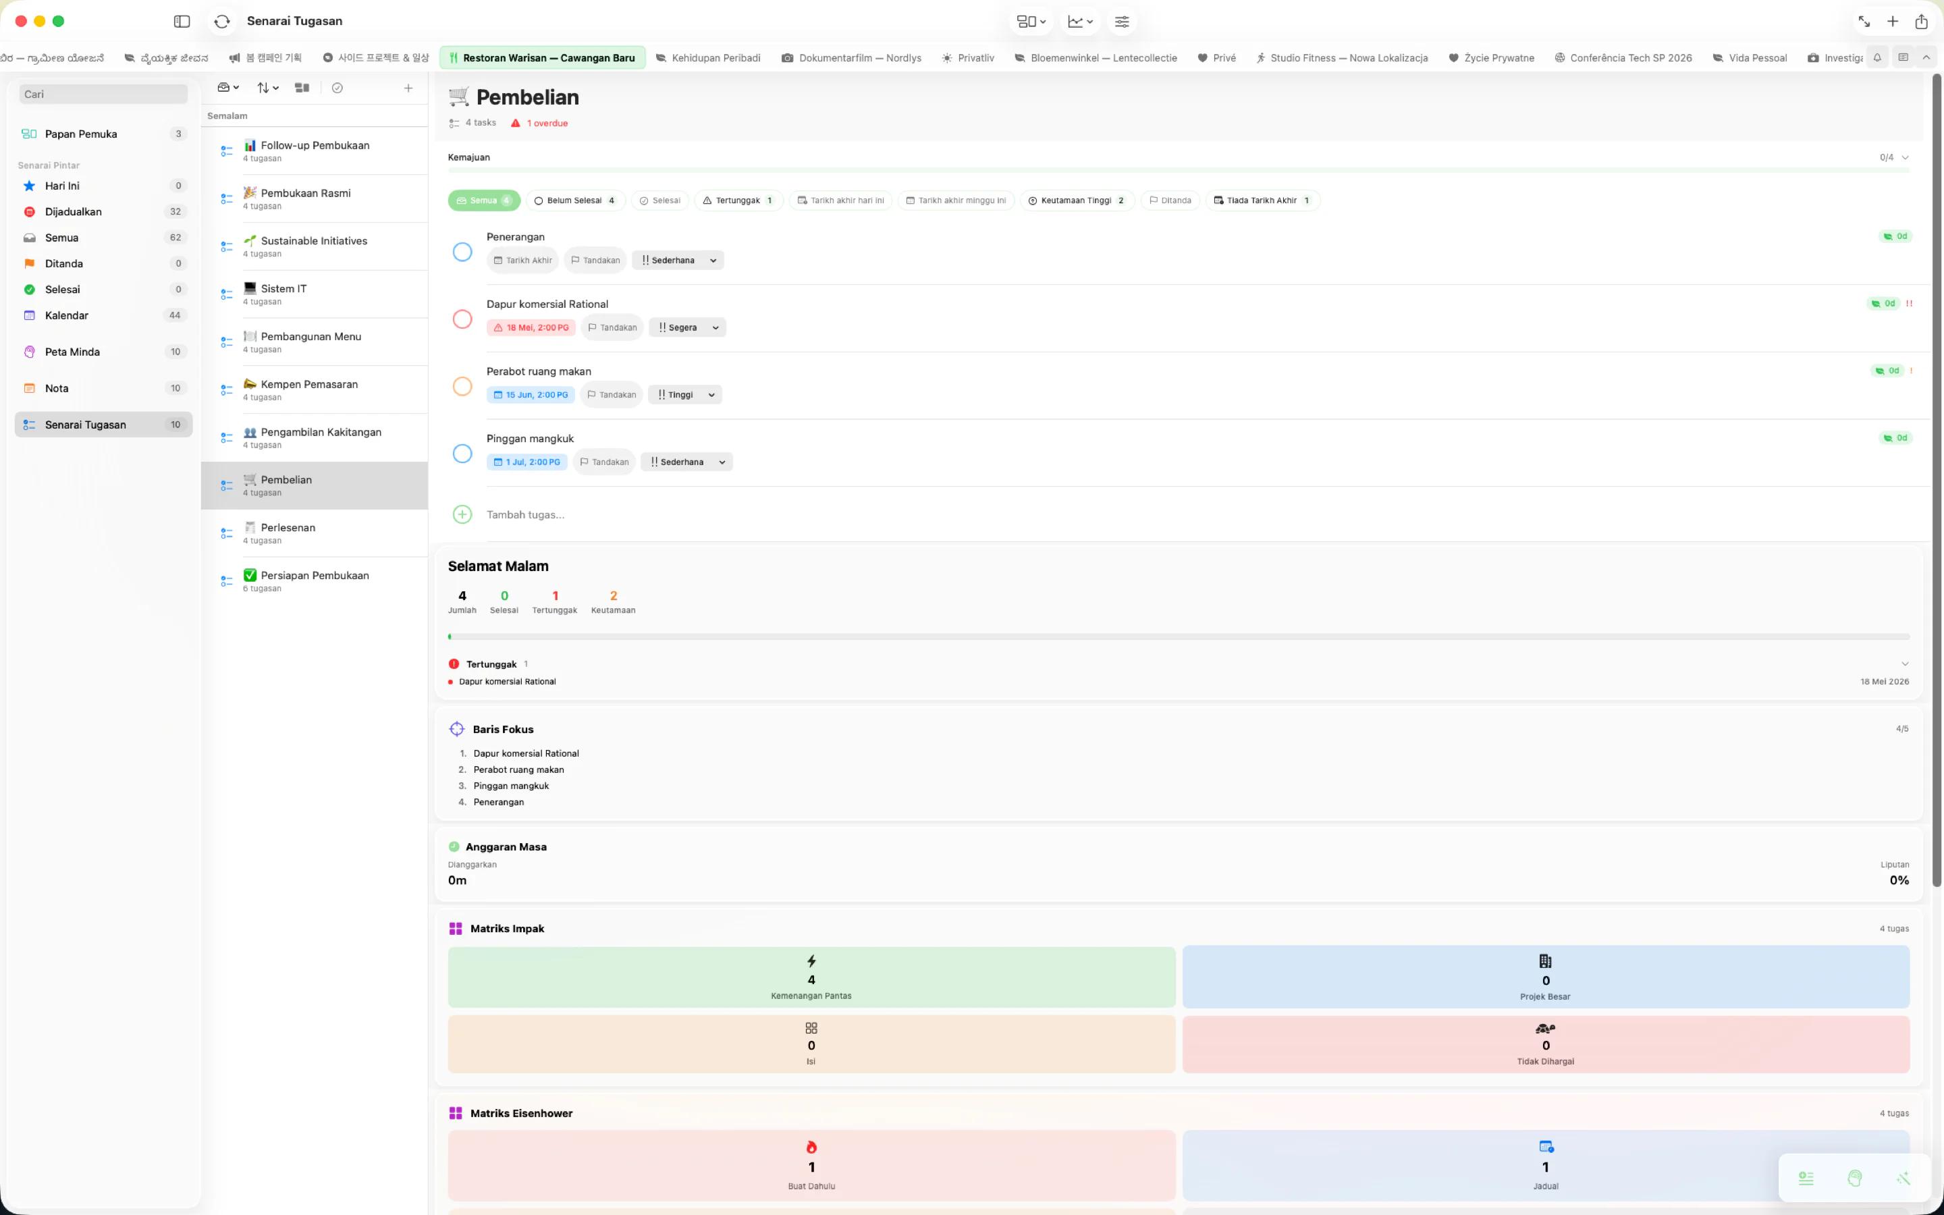1944x1215 pixels.
Task: Click the sync refresh icon in title bar
Action: coord(223,22)
